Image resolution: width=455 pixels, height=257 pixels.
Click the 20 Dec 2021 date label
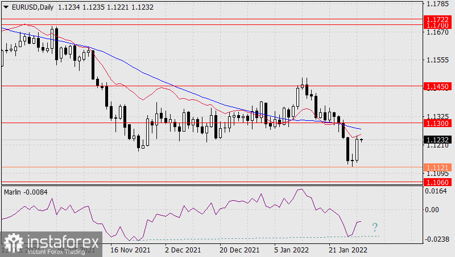pyautogui.click(x=240, y=250)
